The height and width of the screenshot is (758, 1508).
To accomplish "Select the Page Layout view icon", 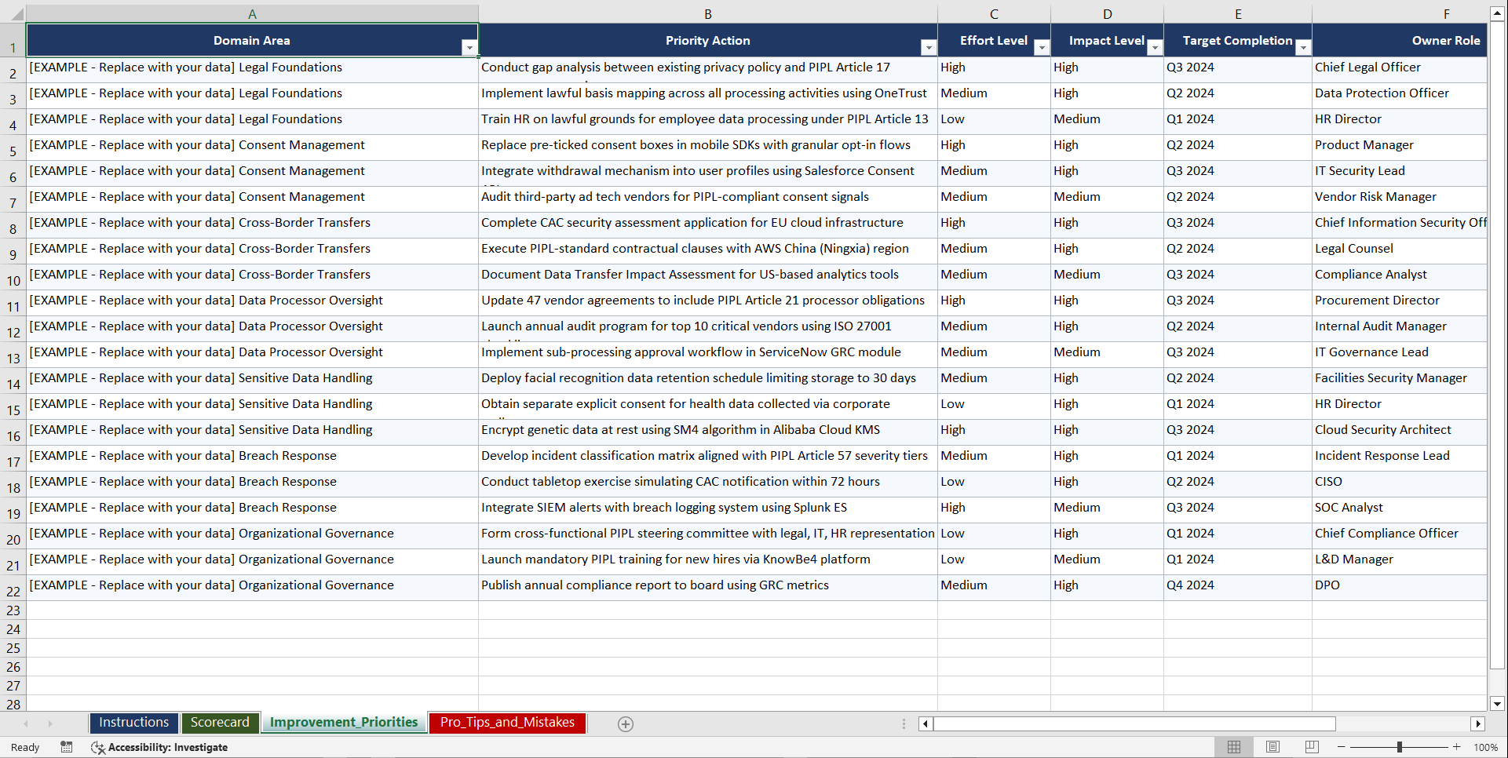I will [x=1272, y=747].
